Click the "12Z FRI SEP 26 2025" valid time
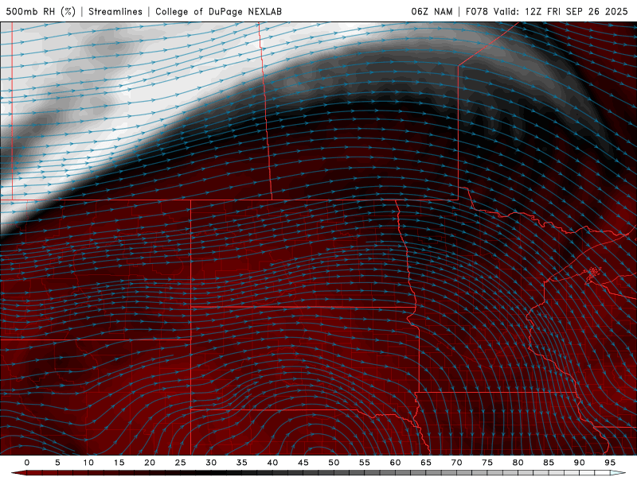 [576, 12]
